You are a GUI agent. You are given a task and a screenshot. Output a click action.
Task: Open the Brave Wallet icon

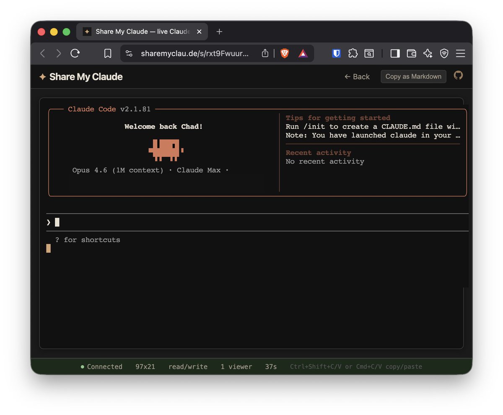tap(411, 53)
